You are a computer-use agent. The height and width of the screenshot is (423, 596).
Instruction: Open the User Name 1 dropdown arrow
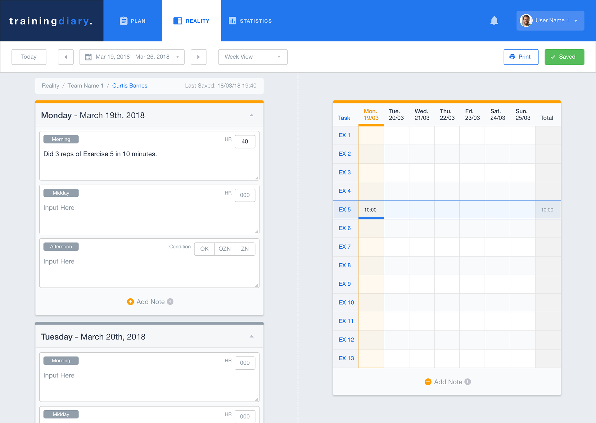click(x=576, y=21)
